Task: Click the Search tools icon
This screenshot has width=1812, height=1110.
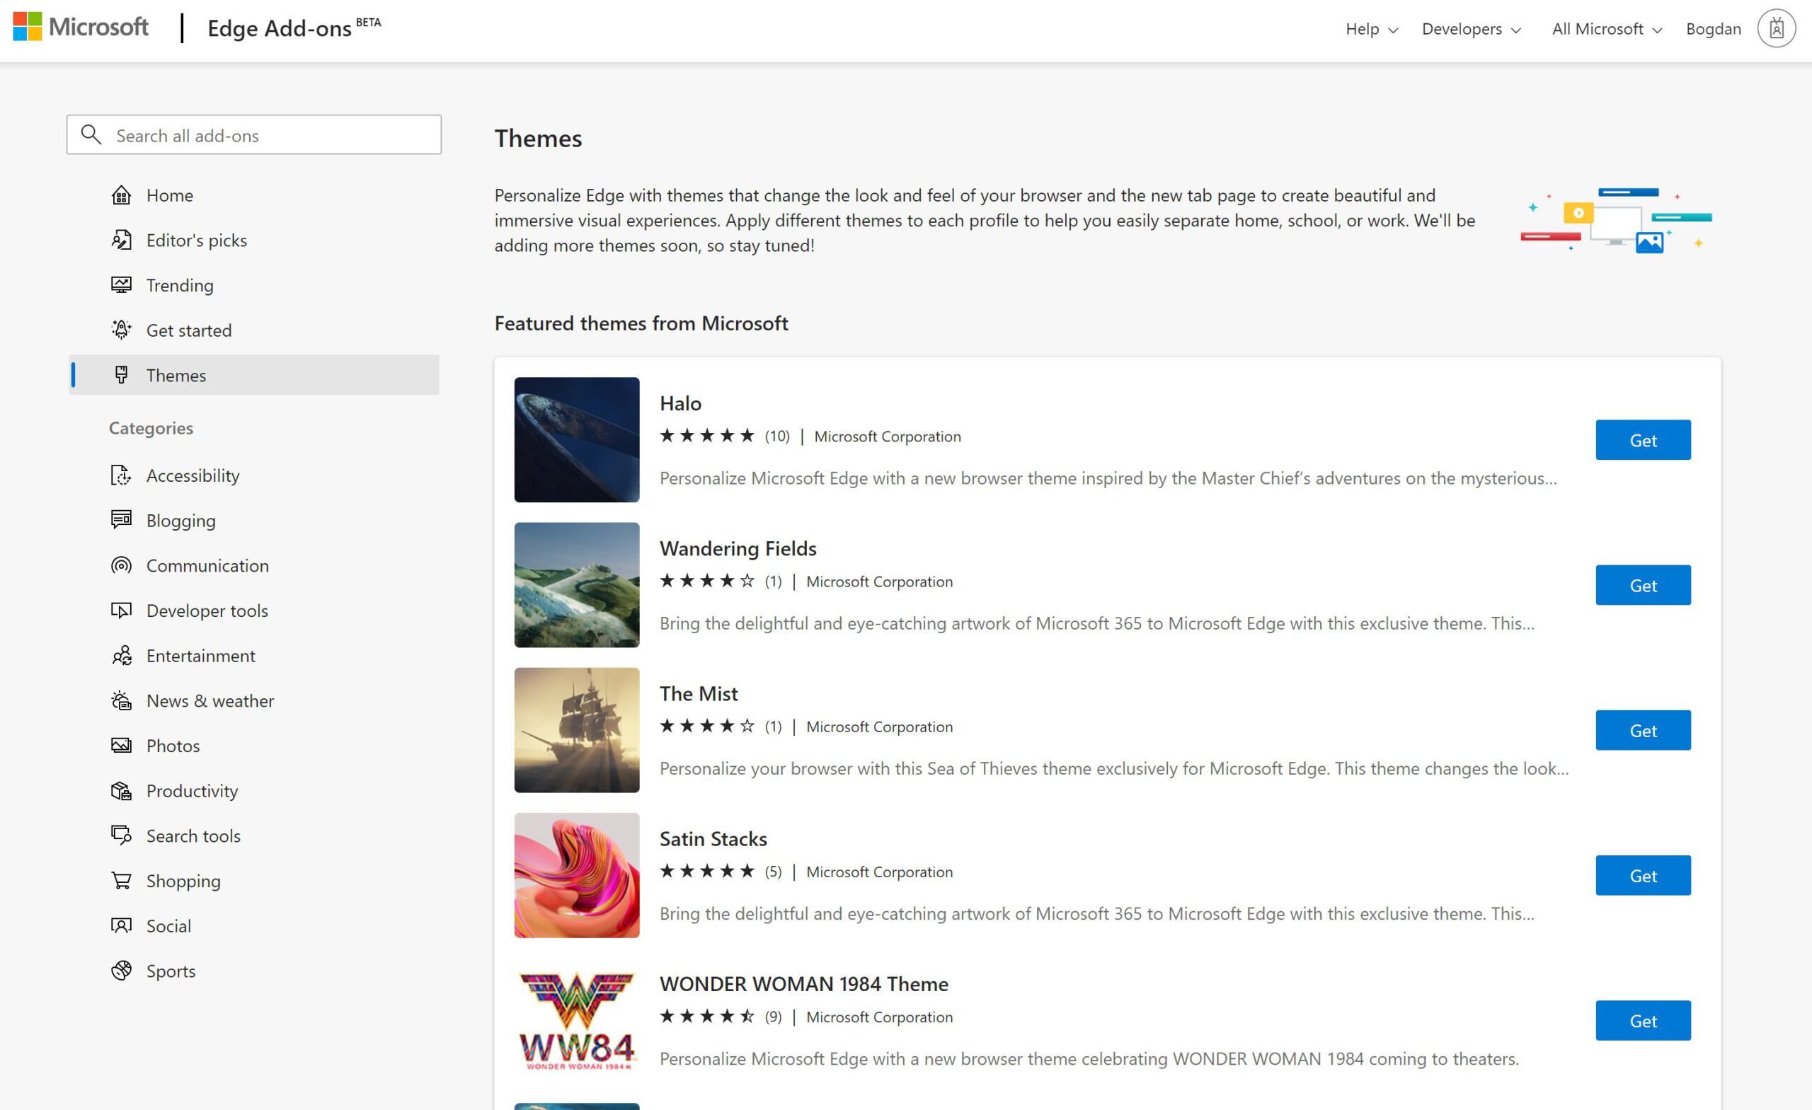Action: click(x=121, y=835)
